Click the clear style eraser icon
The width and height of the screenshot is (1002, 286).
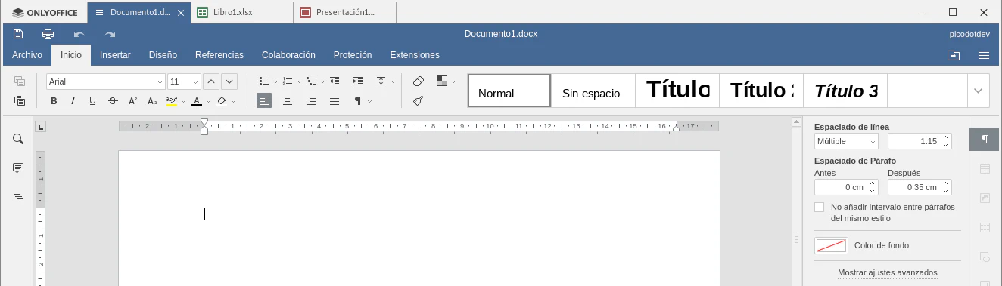tap(419, 81)
